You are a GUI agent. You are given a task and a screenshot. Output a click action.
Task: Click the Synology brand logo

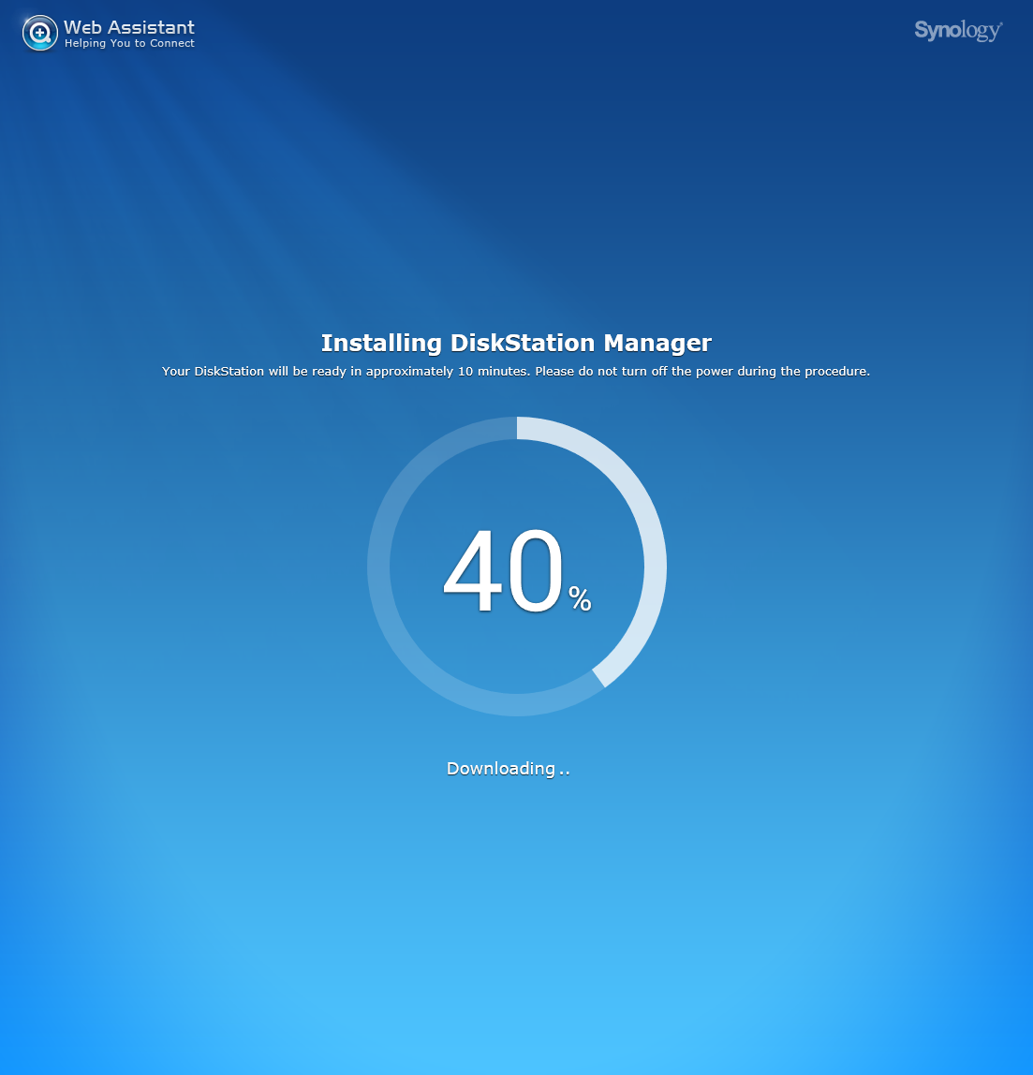[x=958, y=31]
